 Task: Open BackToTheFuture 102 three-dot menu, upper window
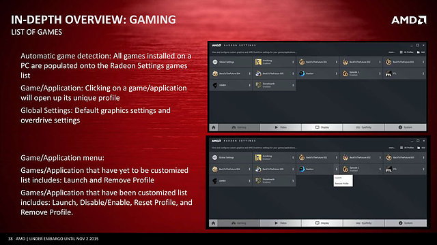380,62
